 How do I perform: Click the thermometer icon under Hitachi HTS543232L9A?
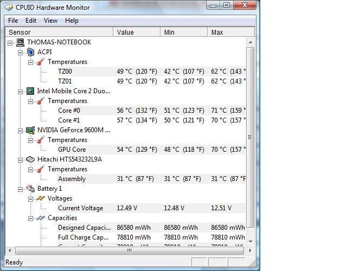click(x=41, y=169)
